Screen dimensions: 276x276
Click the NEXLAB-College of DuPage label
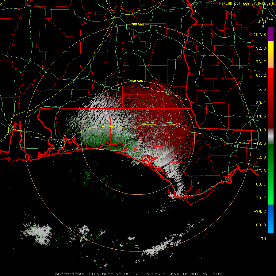246,3
